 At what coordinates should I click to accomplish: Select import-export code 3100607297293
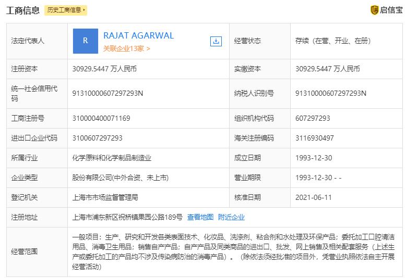[x=97, y=138]
